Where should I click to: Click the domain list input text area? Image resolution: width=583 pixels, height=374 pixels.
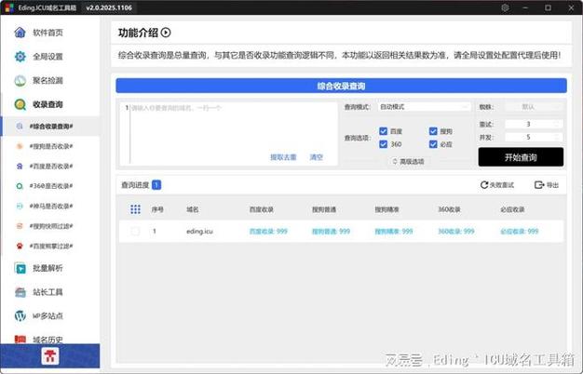point(229,134)
